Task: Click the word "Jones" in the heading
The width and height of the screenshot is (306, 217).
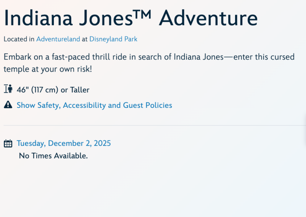Action: tap(101, 19)
